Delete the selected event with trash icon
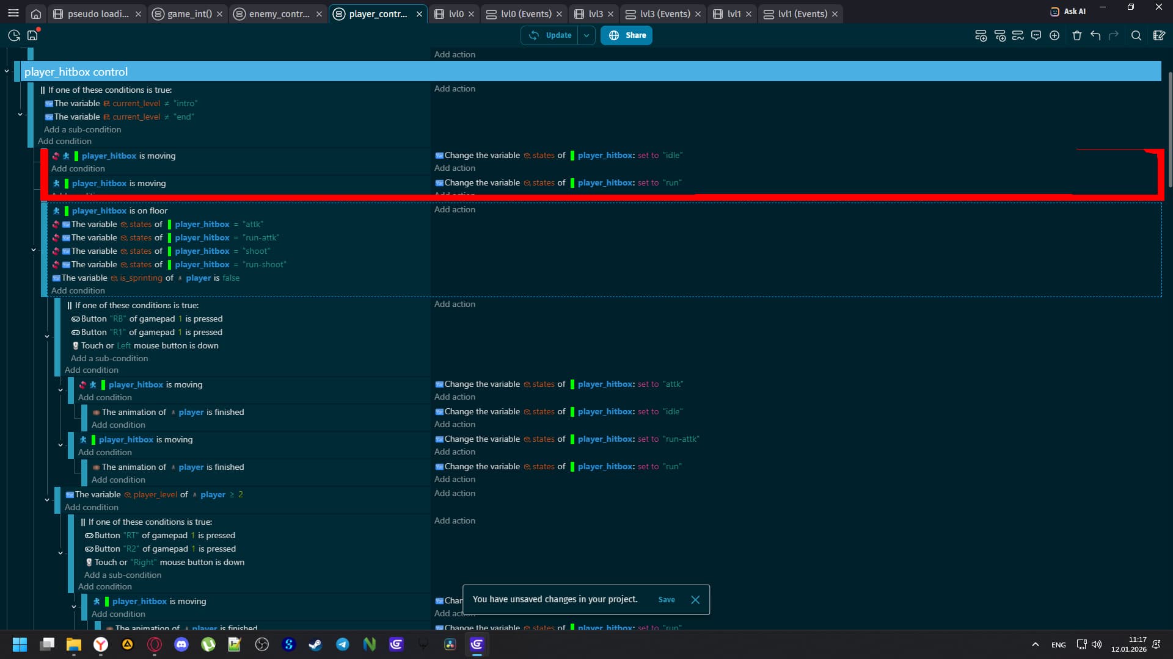 (1077, 35)
